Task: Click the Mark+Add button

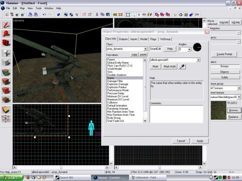Action: 170,67
